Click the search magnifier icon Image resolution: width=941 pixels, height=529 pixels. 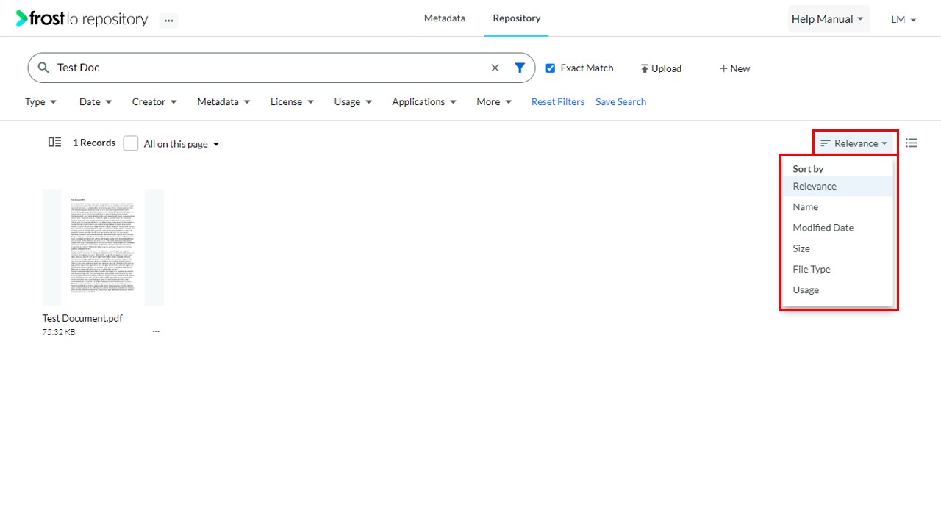click(44, 68)
